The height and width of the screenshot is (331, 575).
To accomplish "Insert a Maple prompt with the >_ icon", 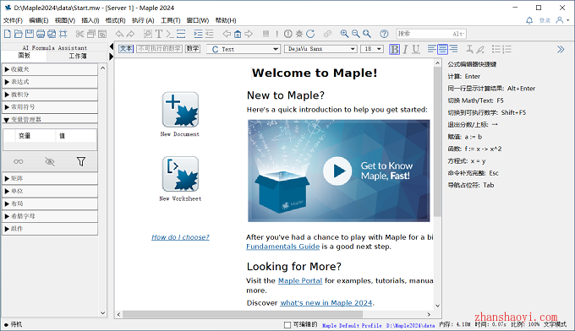I will (x=170, y=34).
